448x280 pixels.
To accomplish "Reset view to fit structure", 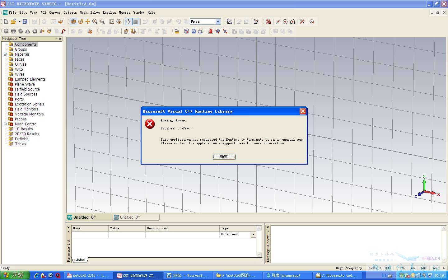I will 112,21.
